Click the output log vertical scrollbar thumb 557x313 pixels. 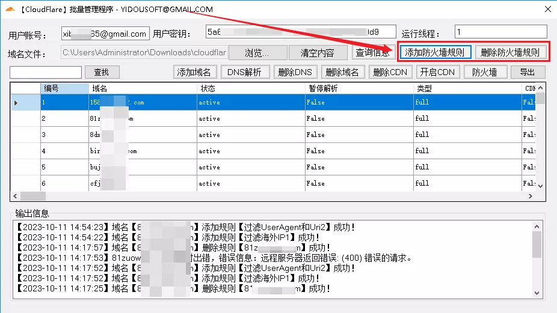point(537,245)
